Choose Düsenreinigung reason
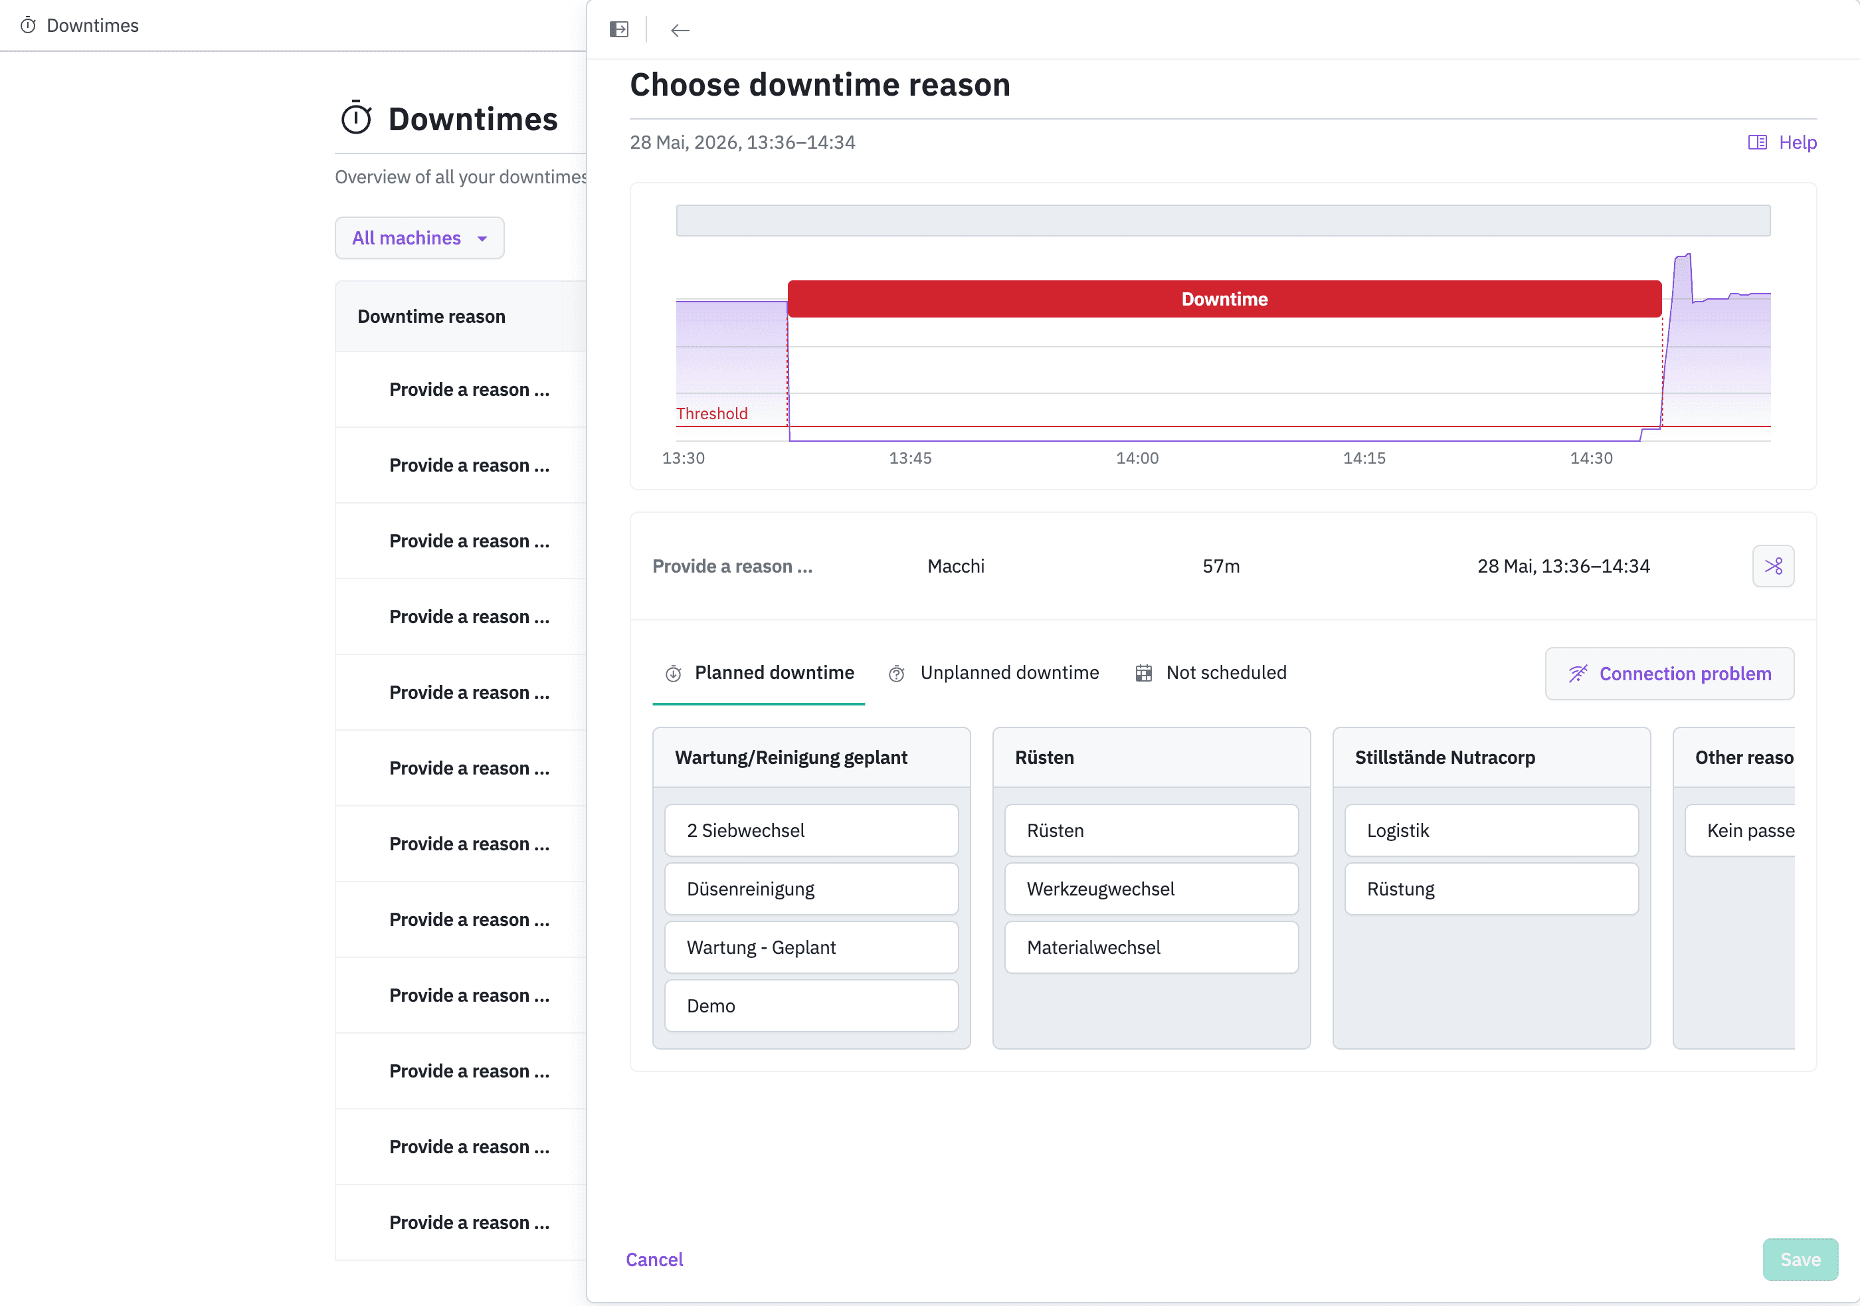Screen dimensions: 1860x1306 click(811, 889)
